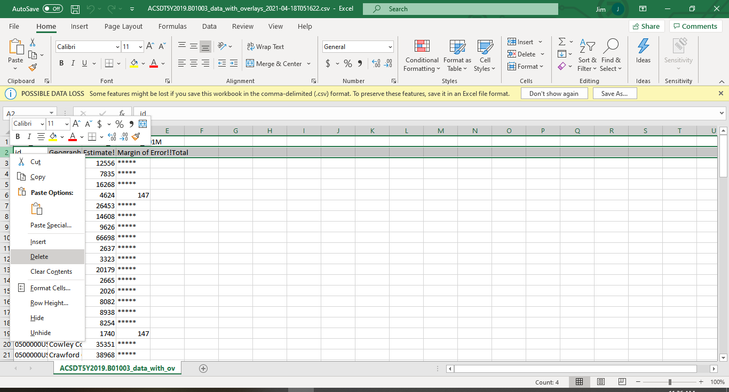Image resolution: width=729 pixels, height=392 pixels.
Task: Click ribbon Center align icon
Action: [x=193, y=63]
